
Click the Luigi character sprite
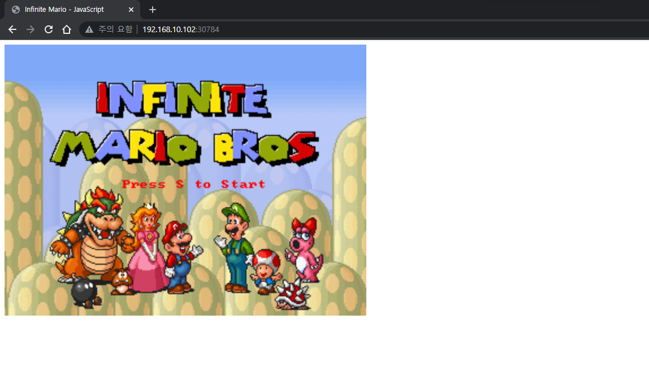click(x=235, y=247)
